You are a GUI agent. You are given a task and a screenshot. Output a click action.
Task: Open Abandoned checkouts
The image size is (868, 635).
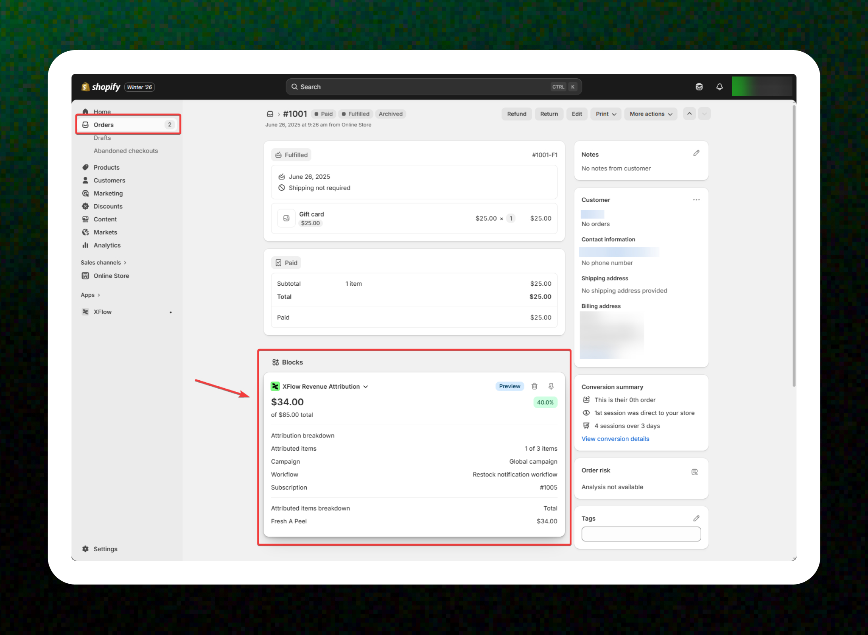tap(126, 151)
